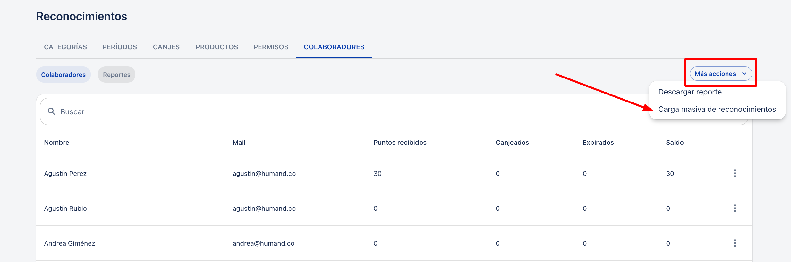Focus the Buscar search field
791x262 pixels.
(x=321, y=111)
